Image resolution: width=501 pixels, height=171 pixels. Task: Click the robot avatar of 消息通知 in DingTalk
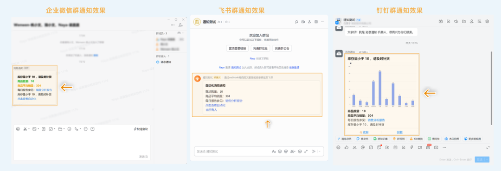tap(339, 54)
